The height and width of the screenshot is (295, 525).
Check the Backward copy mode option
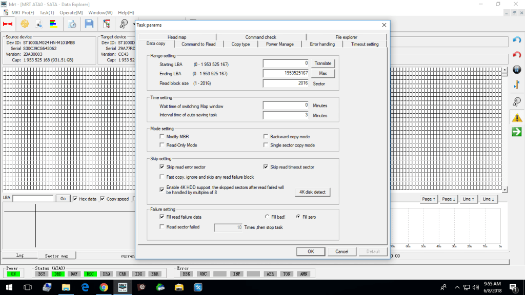click(x=266, y=137)
